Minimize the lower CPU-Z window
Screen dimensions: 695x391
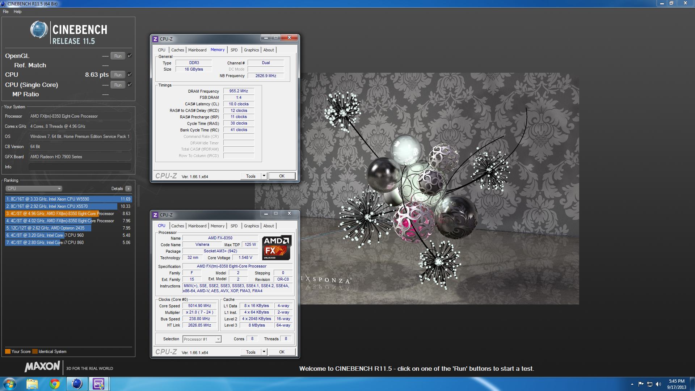266,213
